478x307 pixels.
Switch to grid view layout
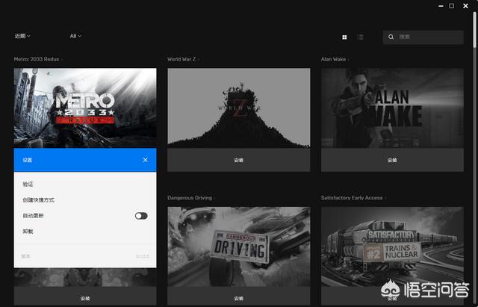click(x=344, y=37)
